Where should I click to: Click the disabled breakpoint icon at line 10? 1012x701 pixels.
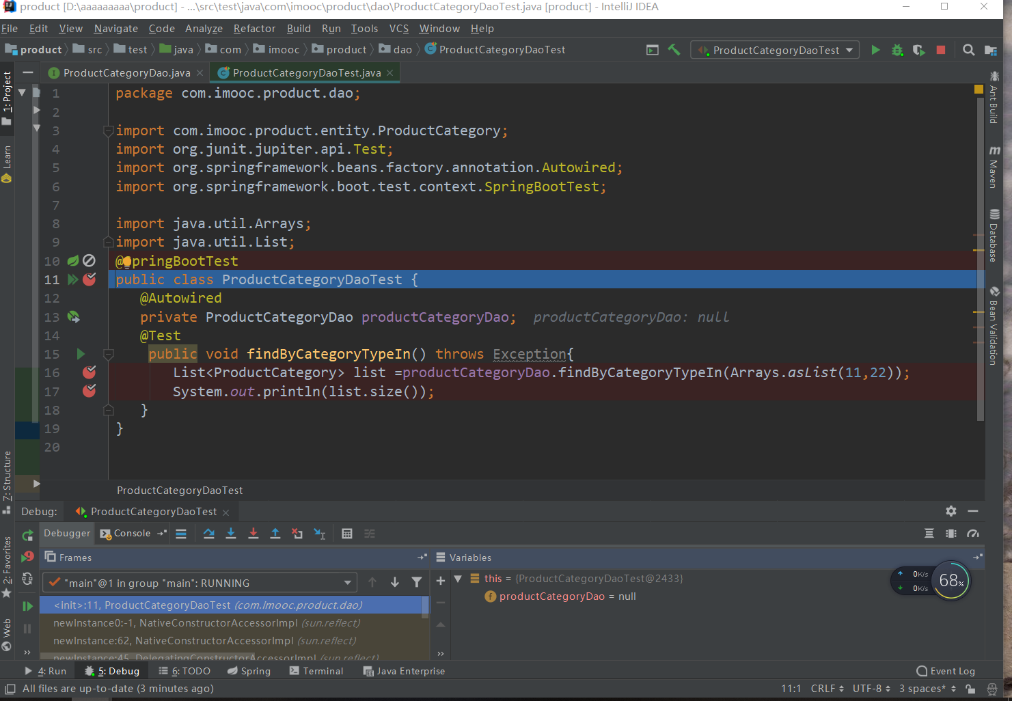[x=89, y=260]
